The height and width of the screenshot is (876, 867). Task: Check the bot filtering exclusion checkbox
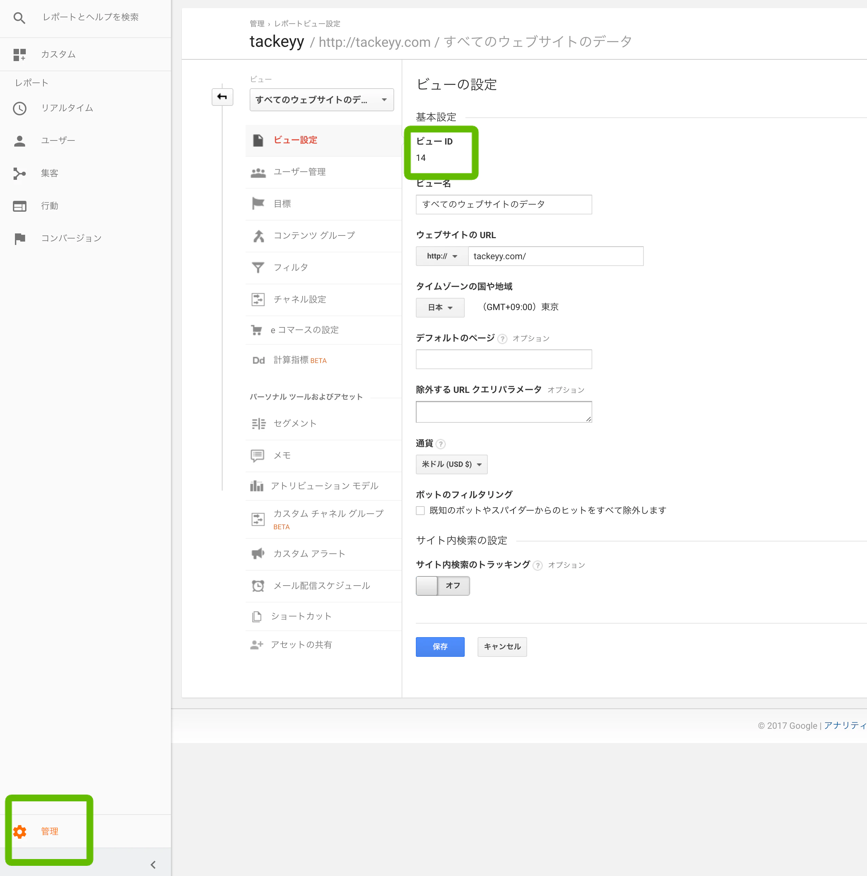tap(420, 511)
